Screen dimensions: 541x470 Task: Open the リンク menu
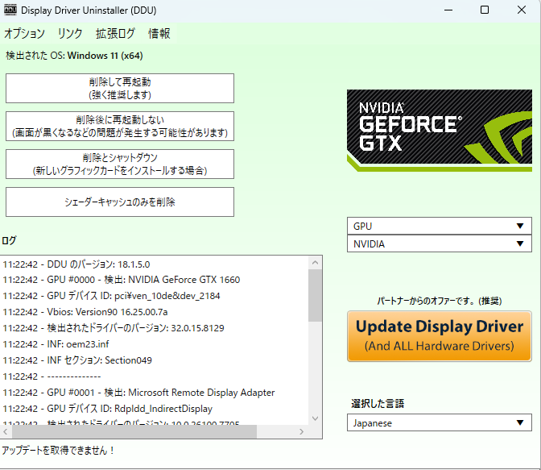pyautogui.click(x=70, y=34)
